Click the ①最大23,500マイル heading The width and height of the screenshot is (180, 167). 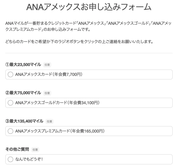click(x=23, y=64)
